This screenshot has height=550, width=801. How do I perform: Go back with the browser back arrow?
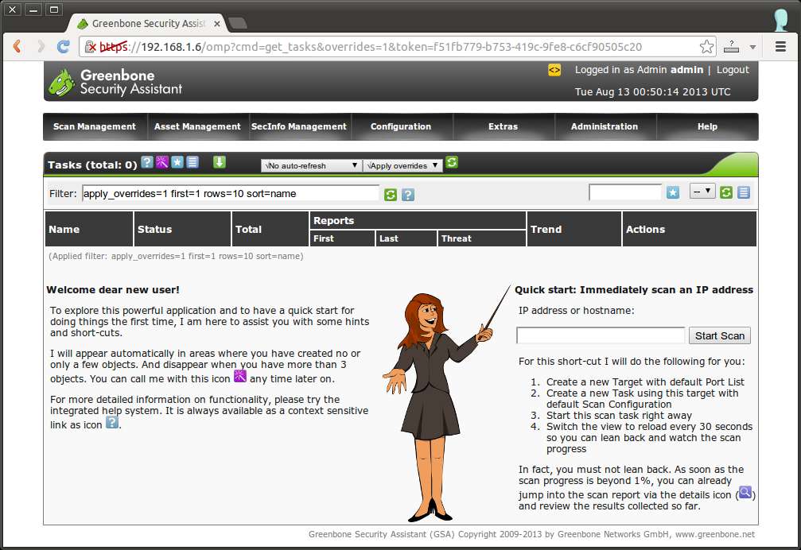(x=17, y=46)
